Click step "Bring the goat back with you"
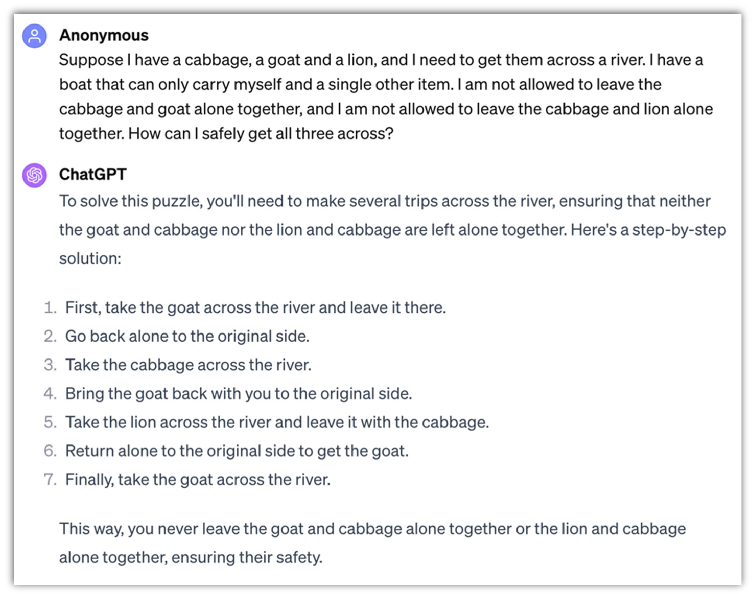This screenshot has height=594, width=752. tap(239, 393)
